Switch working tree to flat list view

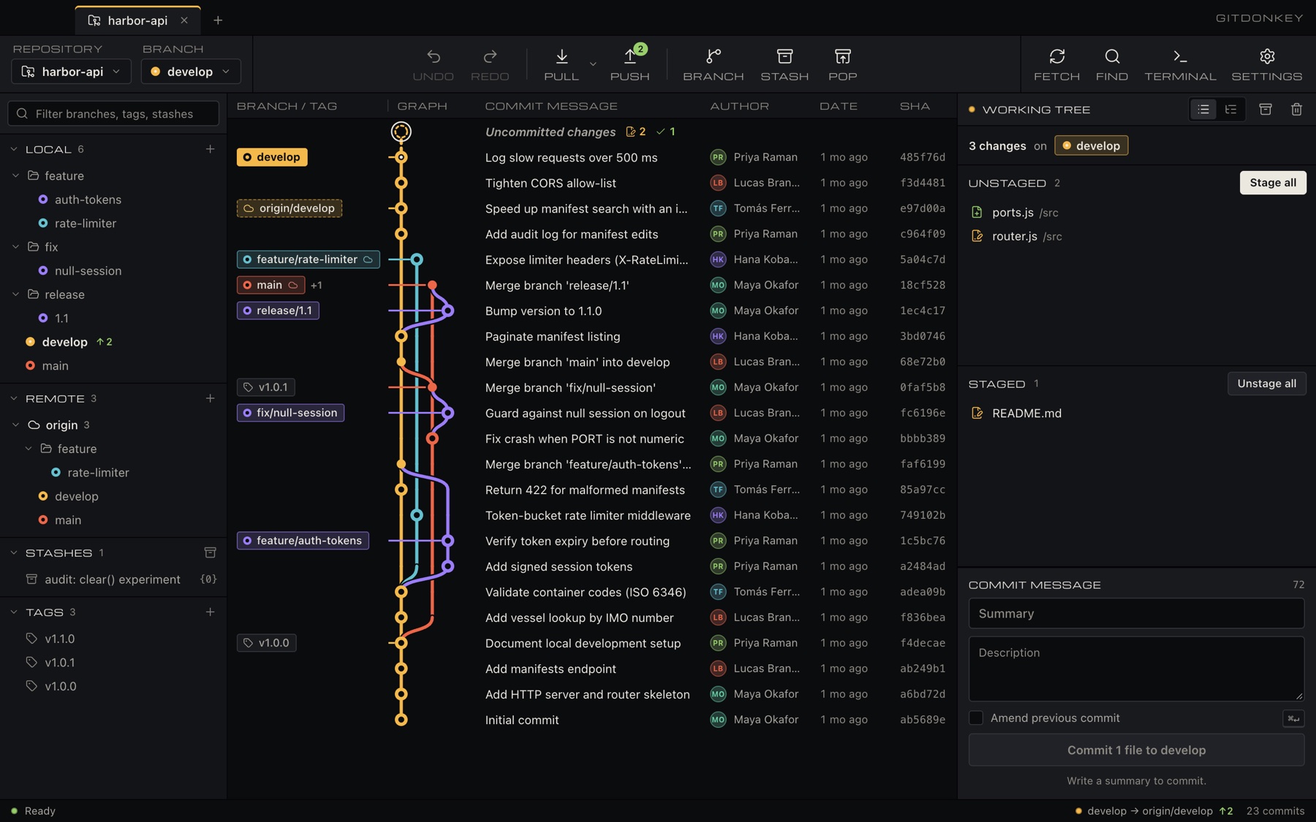[1203, 110]
